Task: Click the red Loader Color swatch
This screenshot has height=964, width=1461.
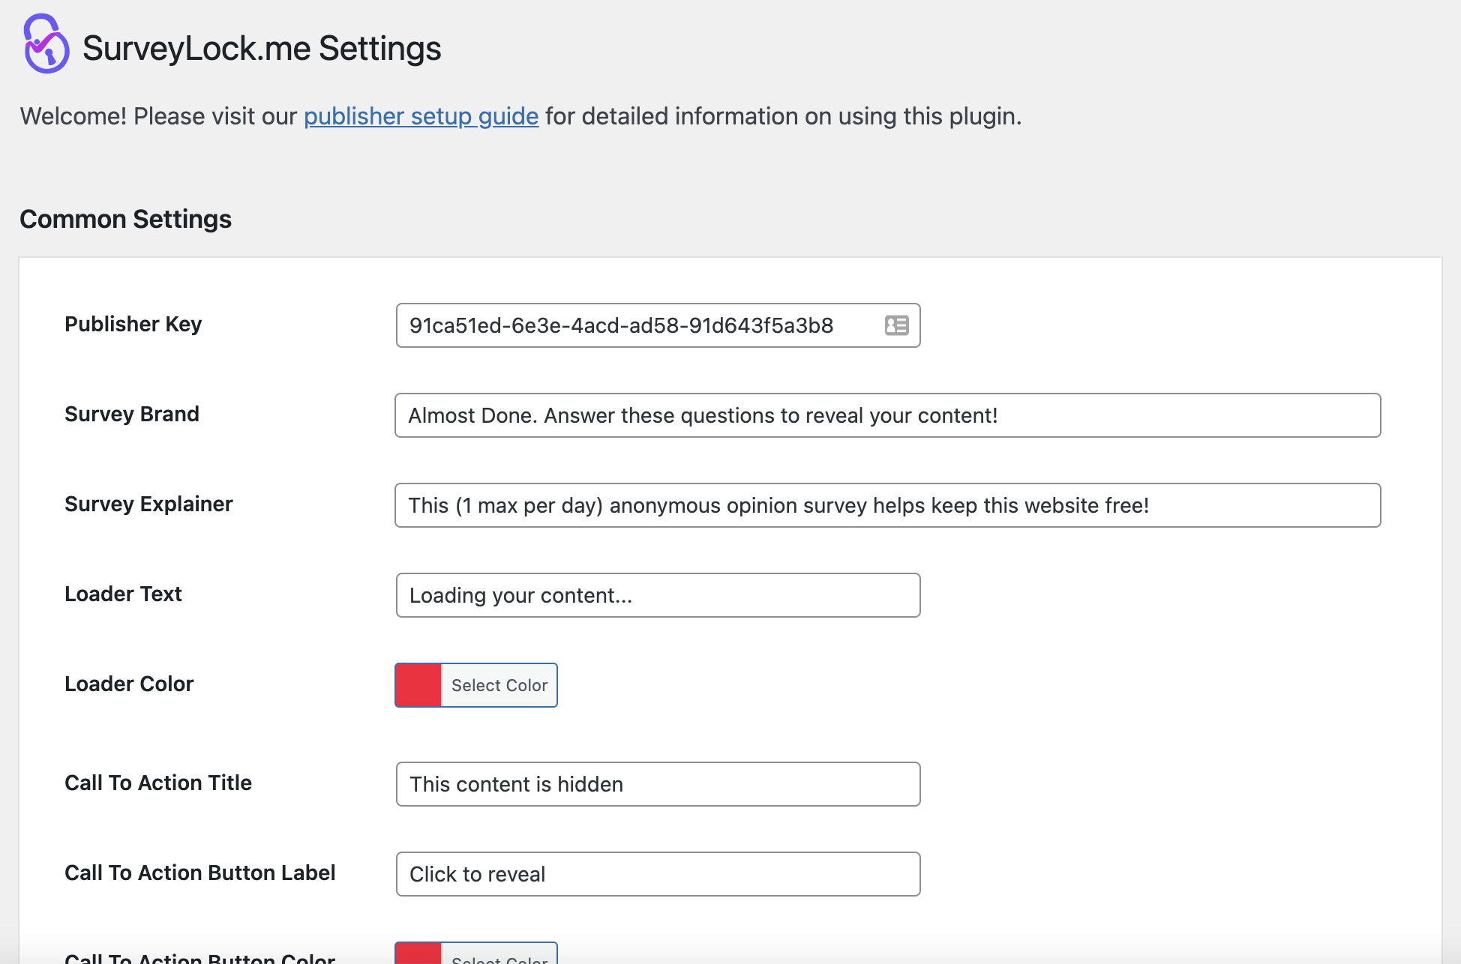Action: pyautogui.click(x=418, y=685)
